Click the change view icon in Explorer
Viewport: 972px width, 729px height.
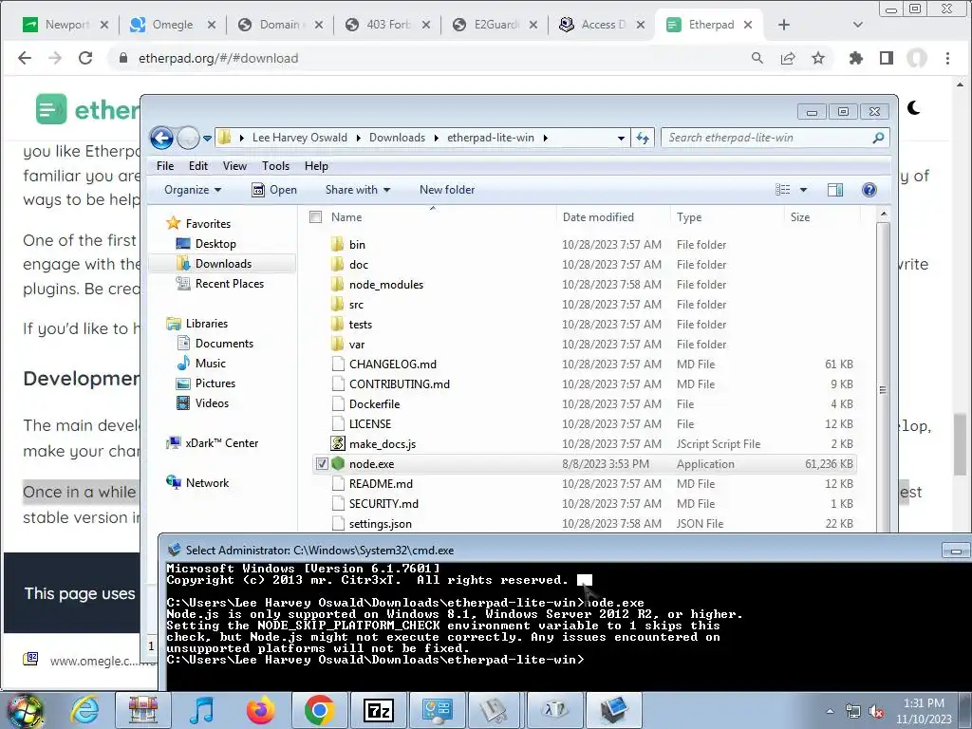point(783,190)
